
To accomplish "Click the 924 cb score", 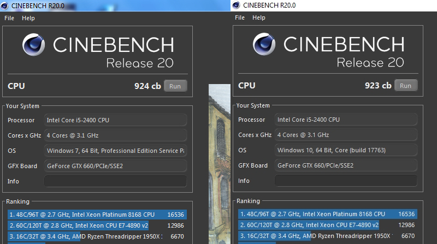I will pyautogui.click(x=147, y=86).
